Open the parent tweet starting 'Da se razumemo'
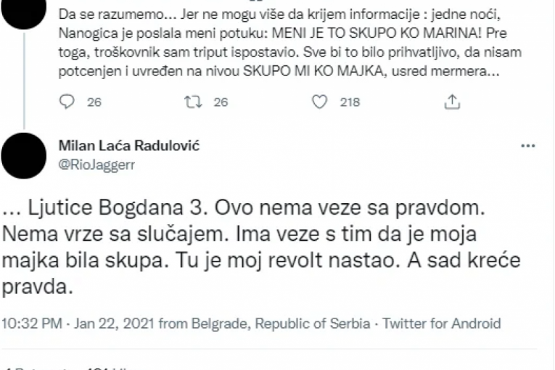The height and width of the screenshot is (370, 555). point(289,43)
